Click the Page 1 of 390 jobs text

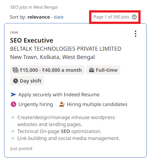pos(111,17)
